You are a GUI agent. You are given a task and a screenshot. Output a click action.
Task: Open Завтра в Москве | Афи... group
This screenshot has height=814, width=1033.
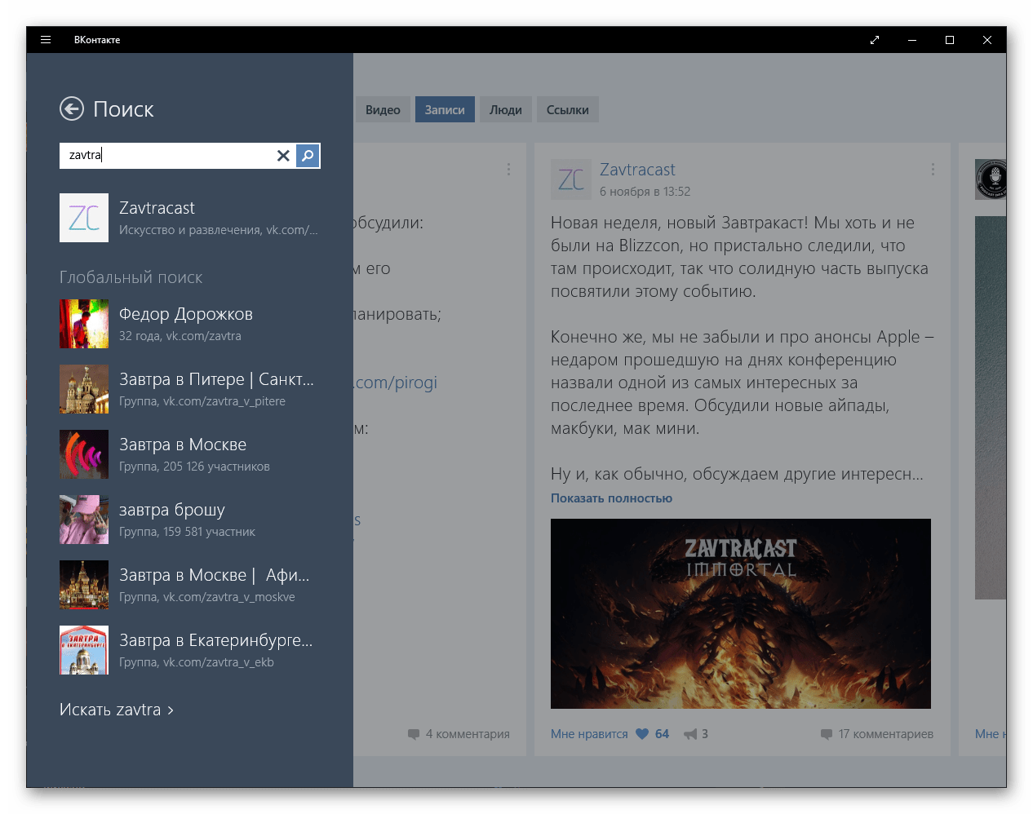pos(190,585)
